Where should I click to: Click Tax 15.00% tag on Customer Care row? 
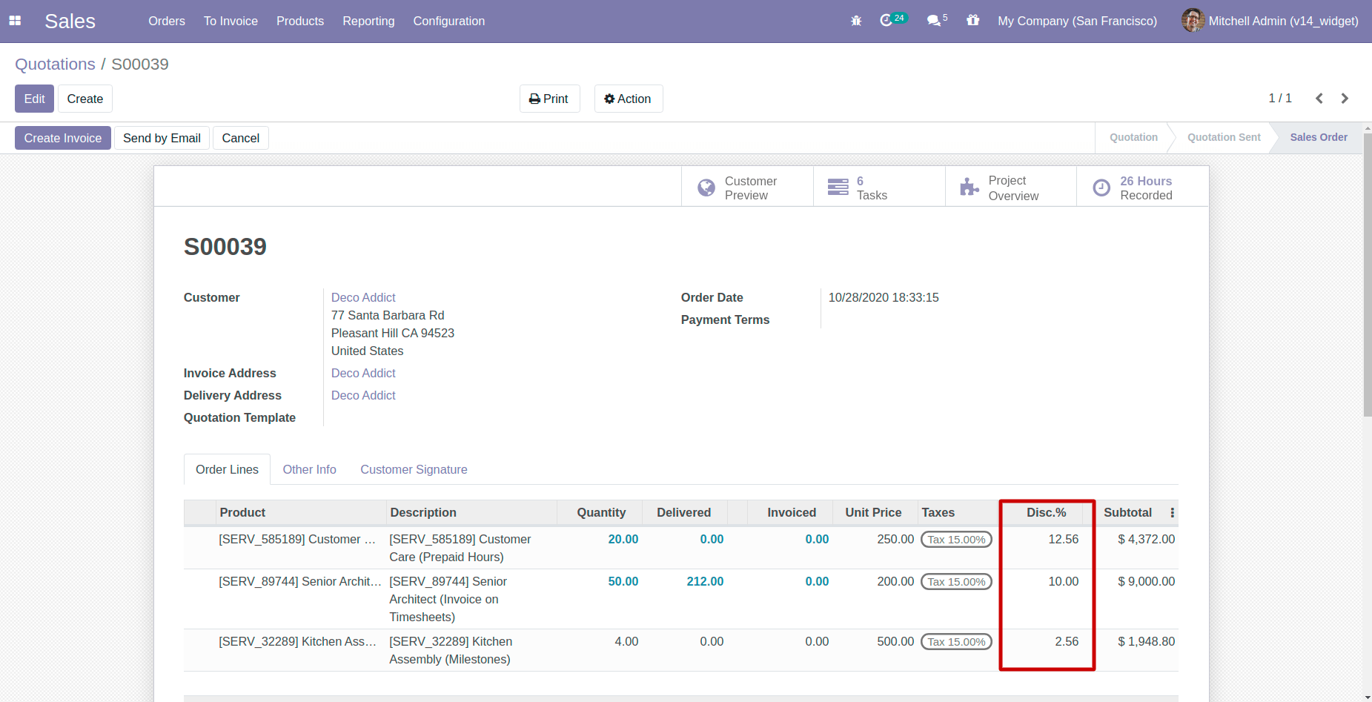(956, 540)
